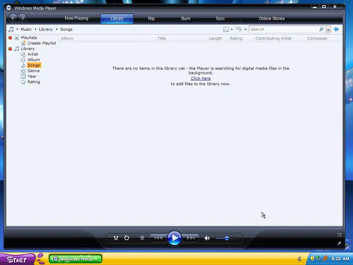Viewport: 353px width, 265px height.
Task: Click the security shield tray icon
Action: tap(312, 258)
